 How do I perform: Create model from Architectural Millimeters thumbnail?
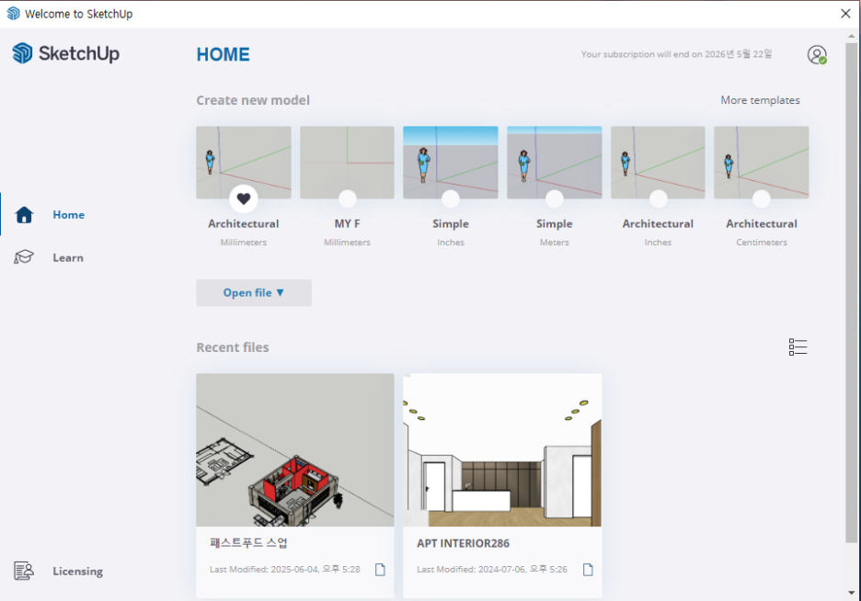[x=243, y=163]
